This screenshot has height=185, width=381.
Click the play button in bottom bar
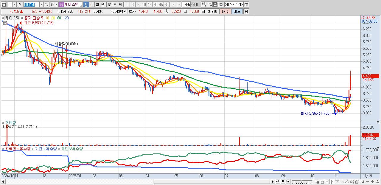point(273,181)
